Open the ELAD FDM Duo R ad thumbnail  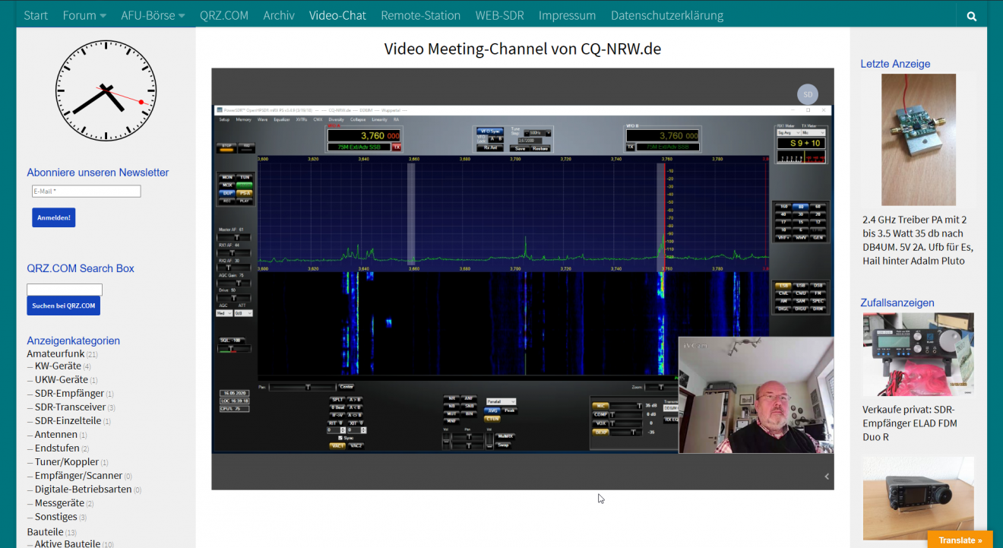pyautogui.click(x=918, y=354)
